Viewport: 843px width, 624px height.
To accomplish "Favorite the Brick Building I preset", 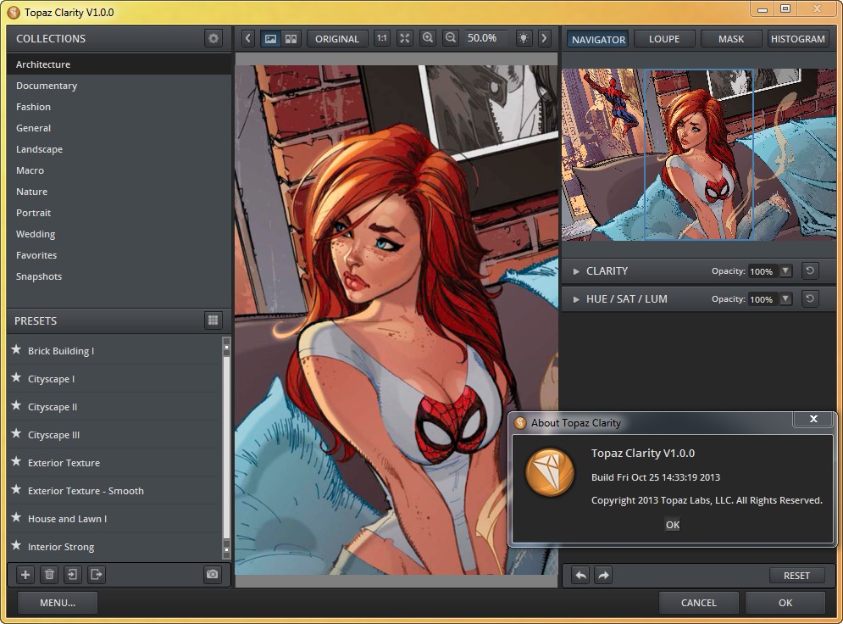I will pyautogui.click(x=17, y=349).
